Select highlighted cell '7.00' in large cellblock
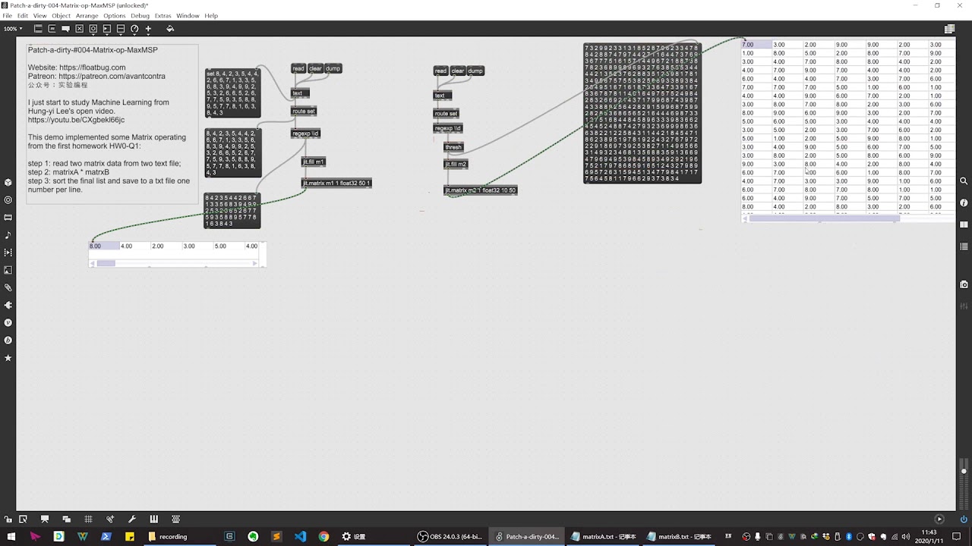The height and width of the screenshot is (546, 972). (756, 45)
